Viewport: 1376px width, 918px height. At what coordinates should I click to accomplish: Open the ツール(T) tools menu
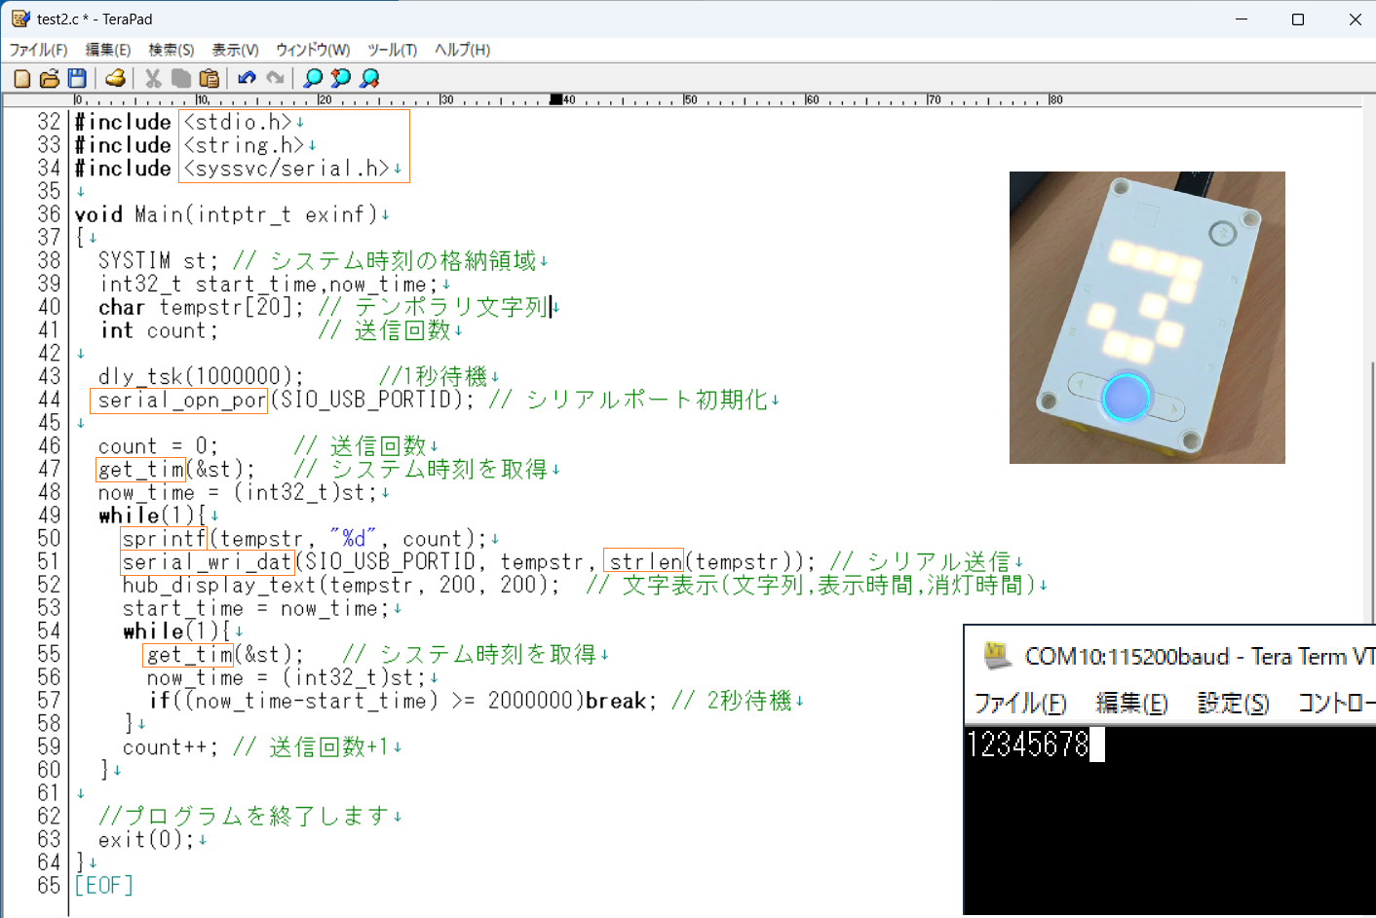pos(392,50)
